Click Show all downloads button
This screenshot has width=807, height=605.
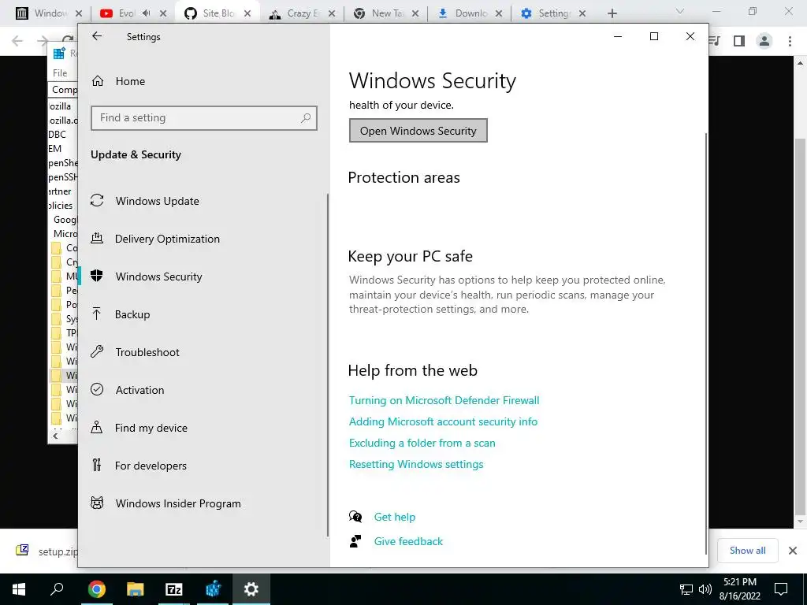tap(747, 551)
